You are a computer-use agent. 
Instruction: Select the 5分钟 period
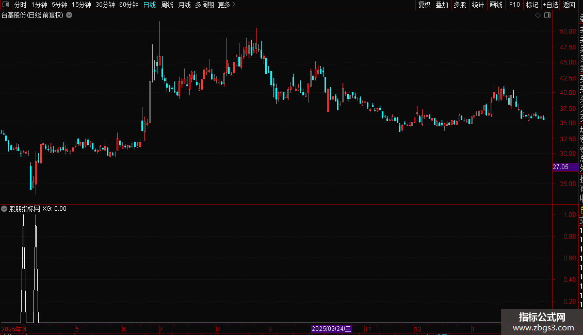[x=59, y=5]
